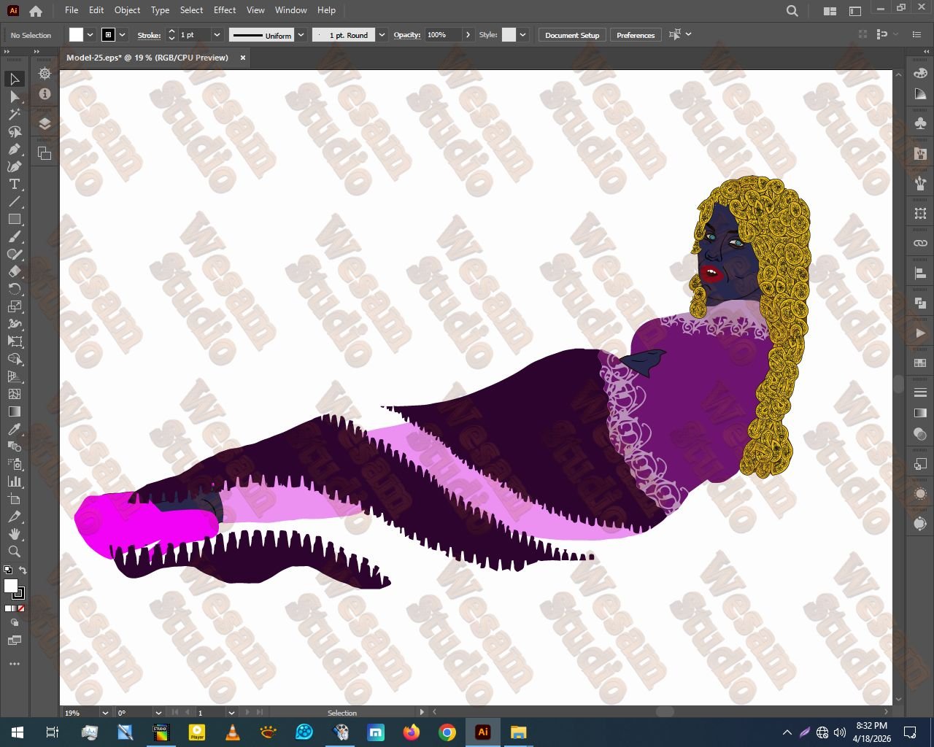Open the zoom level dropdown at 19%
The width and height of the screenshot is (934, 747).
105,713
